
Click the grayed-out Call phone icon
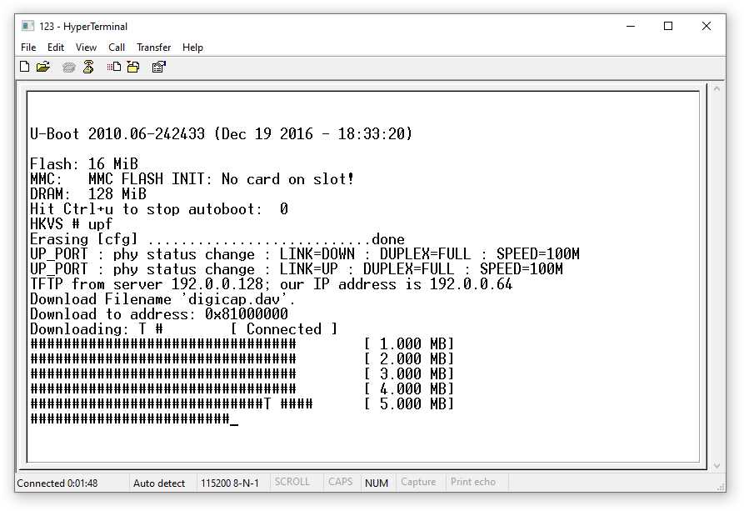[x=69, y=68]
